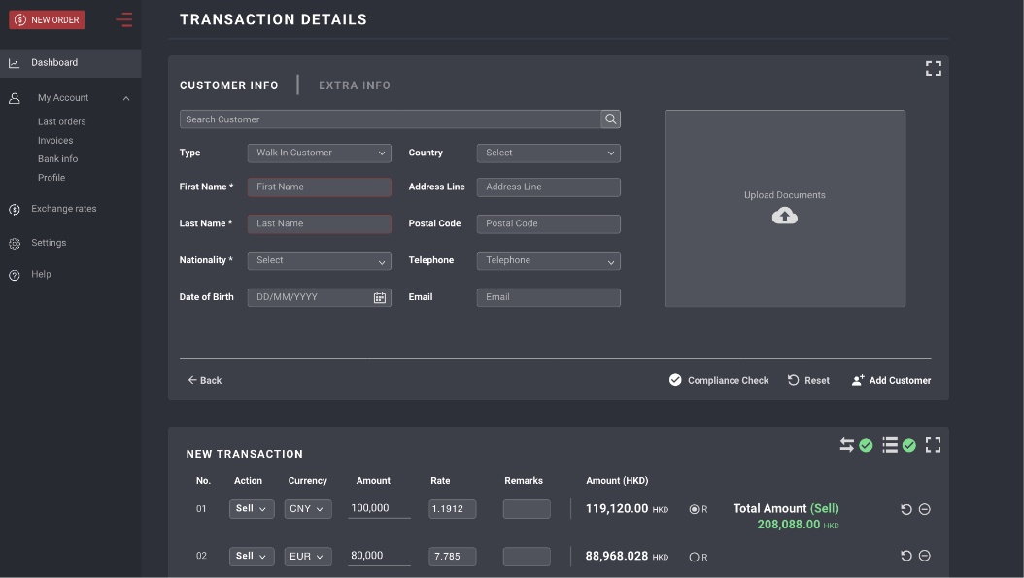Collapse the sidebar using the hamburger menu icon

tap(123, 19)
